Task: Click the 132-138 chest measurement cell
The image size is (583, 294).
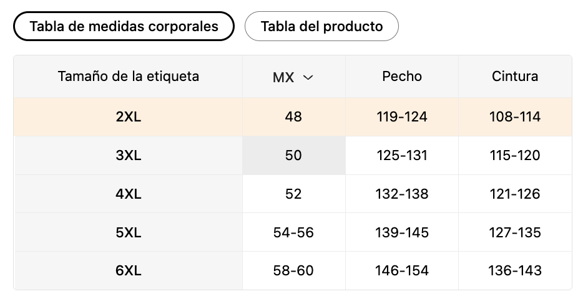Action: [402, 194]
